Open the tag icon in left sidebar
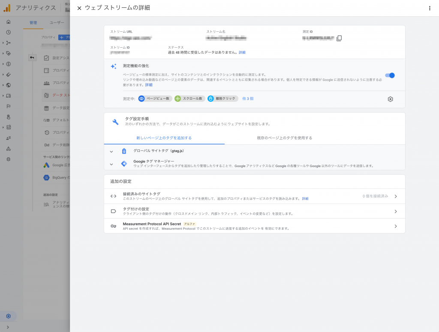This screenshot has width=439, height=332. (x=9, y=53)
